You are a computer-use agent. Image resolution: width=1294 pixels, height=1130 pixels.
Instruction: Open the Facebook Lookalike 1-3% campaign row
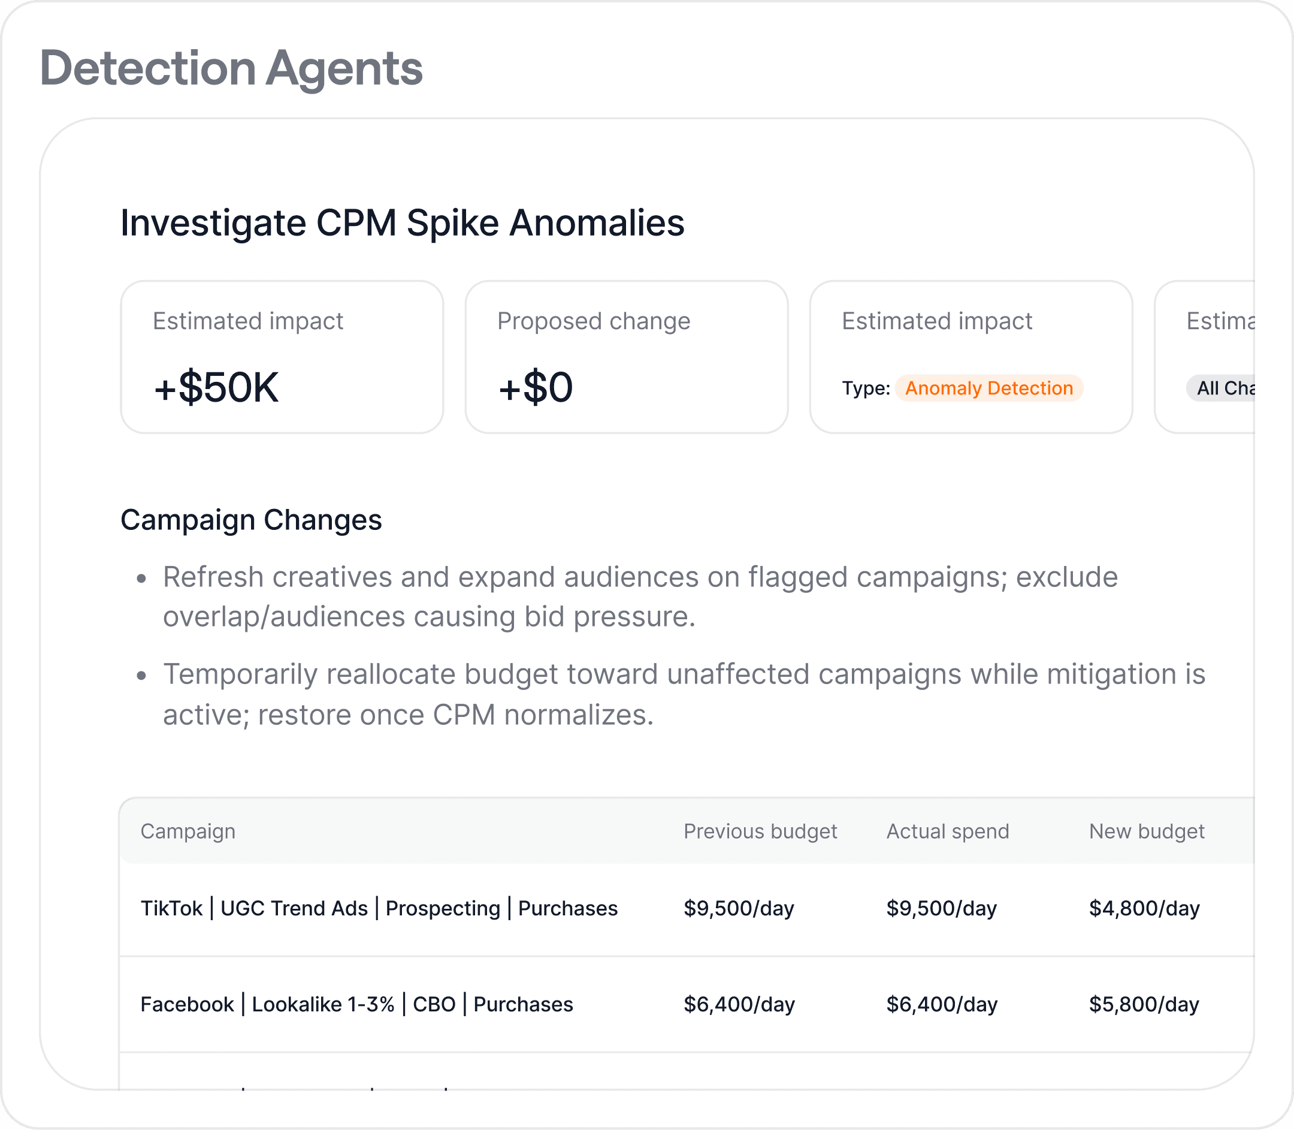(x=356, y=1005)
